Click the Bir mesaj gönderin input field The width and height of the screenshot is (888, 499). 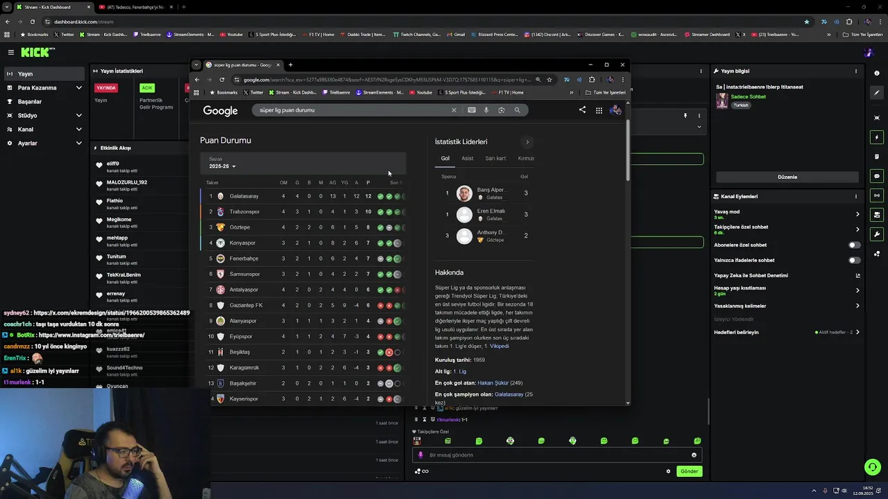558,455
